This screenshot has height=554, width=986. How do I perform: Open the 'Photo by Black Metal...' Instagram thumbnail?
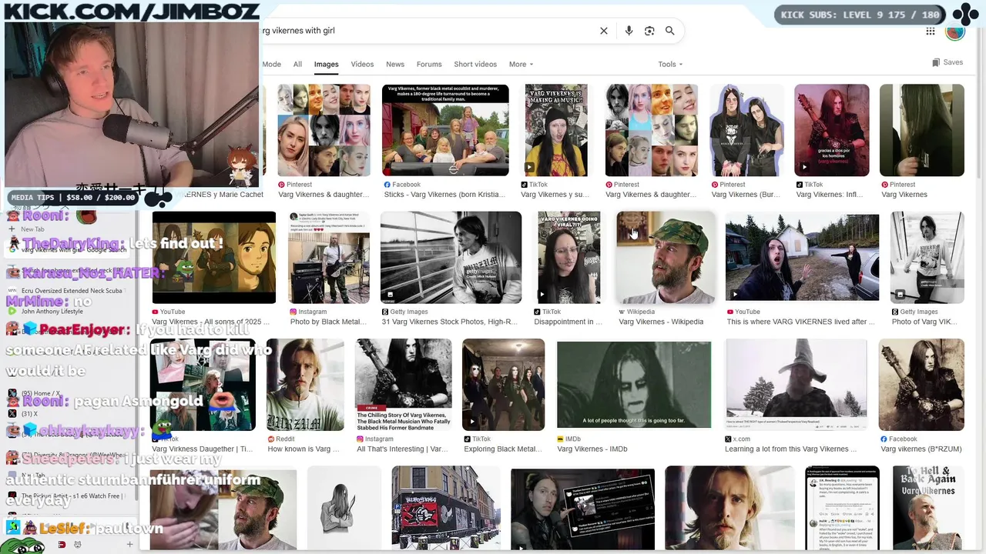click(329, 258)
